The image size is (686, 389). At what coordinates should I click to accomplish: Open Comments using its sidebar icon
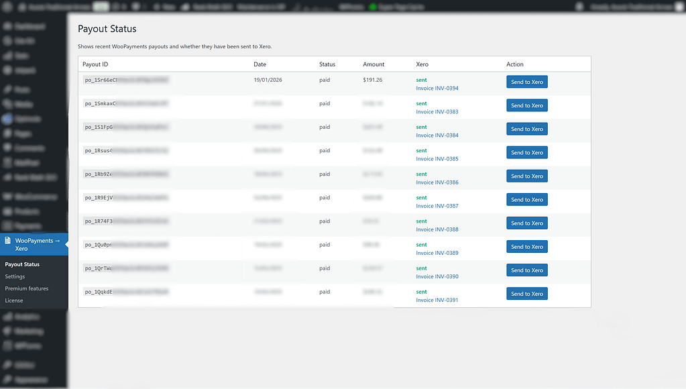[7, 148]
